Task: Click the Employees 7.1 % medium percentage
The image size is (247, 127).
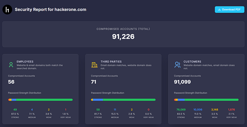Action: point(32,114)
